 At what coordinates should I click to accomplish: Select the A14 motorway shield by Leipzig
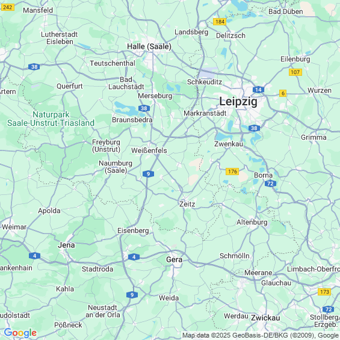(258, 90)
